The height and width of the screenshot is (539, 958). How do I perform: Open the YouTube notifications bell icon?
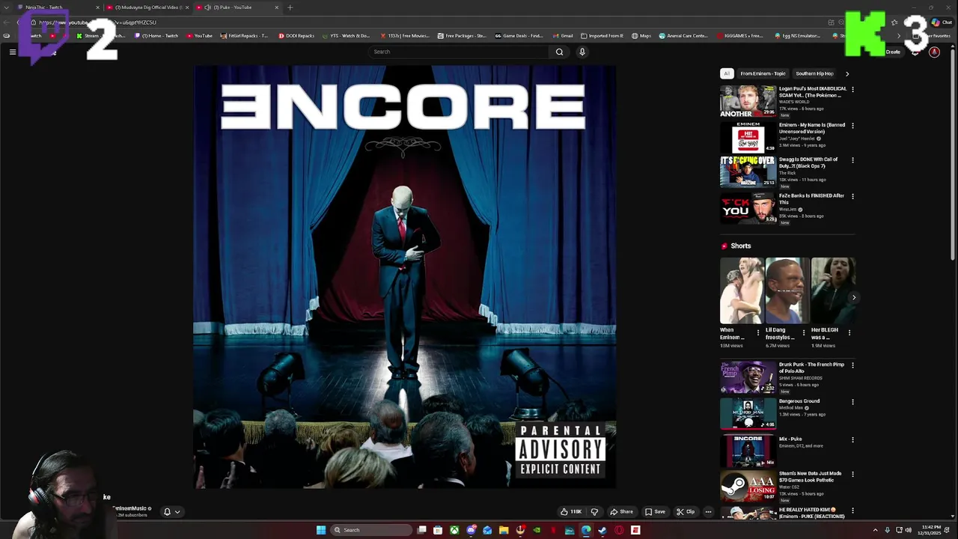pos(915,52)
